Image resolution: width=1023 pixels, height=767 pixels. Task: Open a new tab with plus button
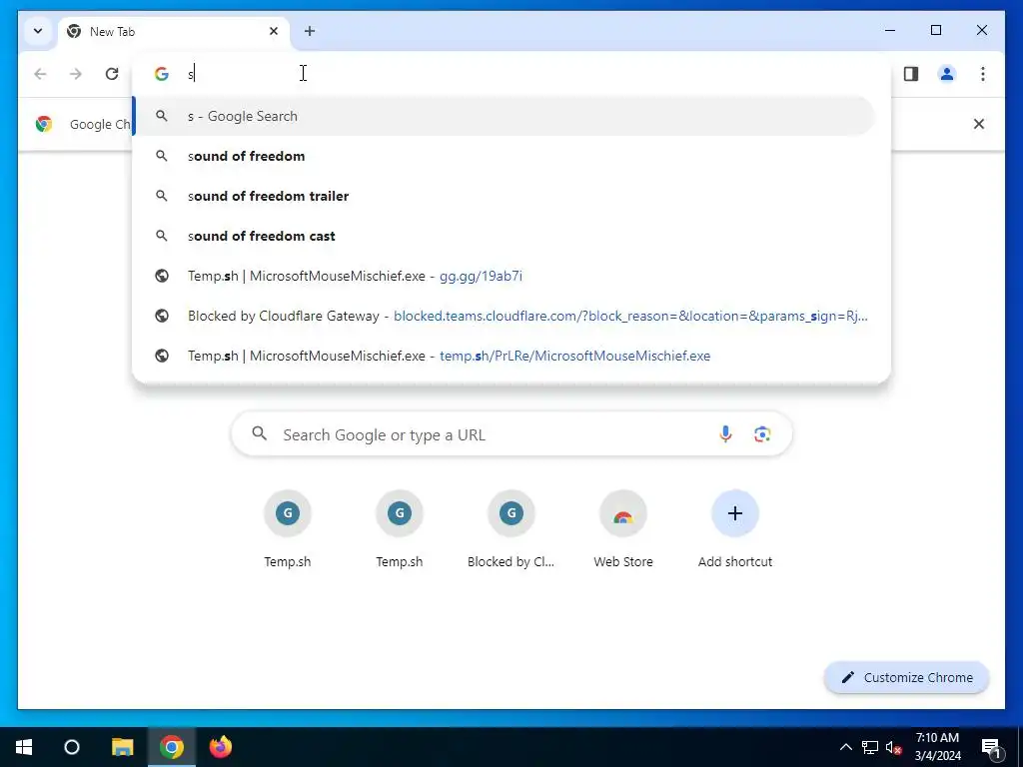310,31
